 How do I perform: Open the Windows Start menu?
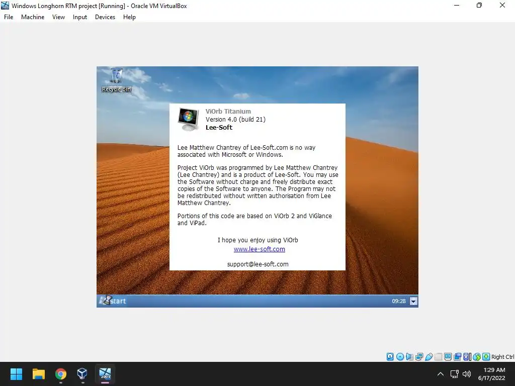16,374
